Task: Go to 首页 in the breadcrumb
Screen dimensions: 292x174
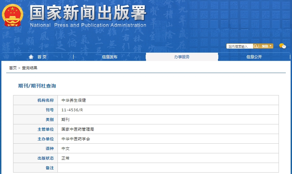Action: click(x=13, y=68)
